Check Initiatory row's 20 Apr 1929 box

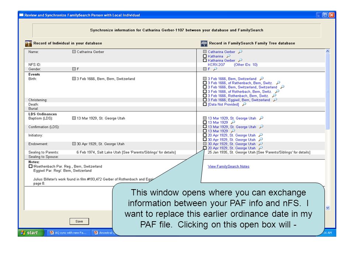click(205, 135)
